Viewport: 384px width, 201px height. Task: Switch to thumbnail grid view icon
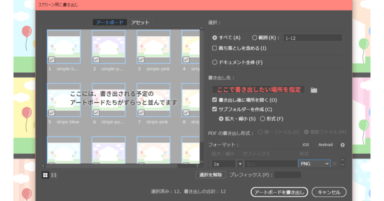[45, 175]
